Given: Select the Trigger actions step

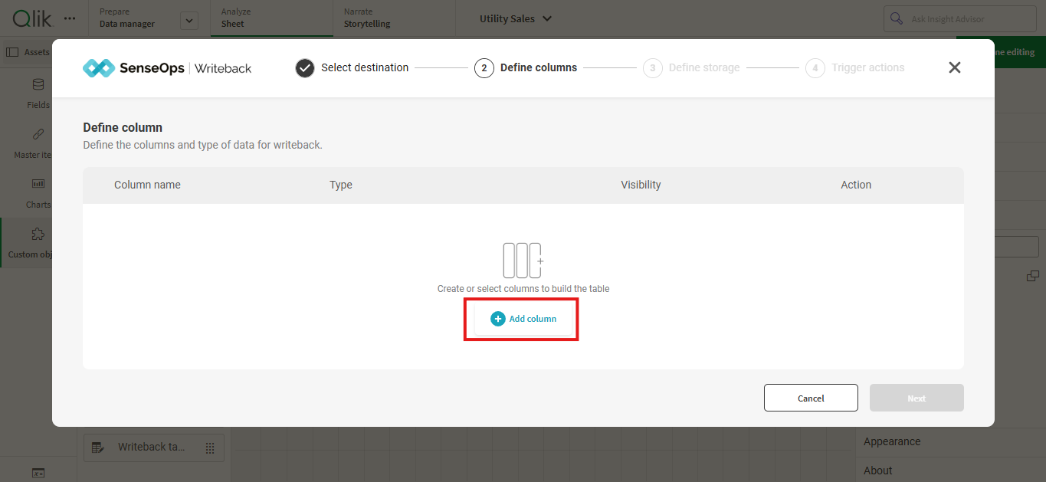Looking at the screenshot, I should tap(855, 67).
